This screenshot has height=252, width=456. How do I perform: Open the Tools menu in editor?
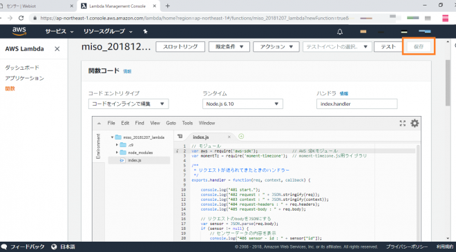(187, 124)
